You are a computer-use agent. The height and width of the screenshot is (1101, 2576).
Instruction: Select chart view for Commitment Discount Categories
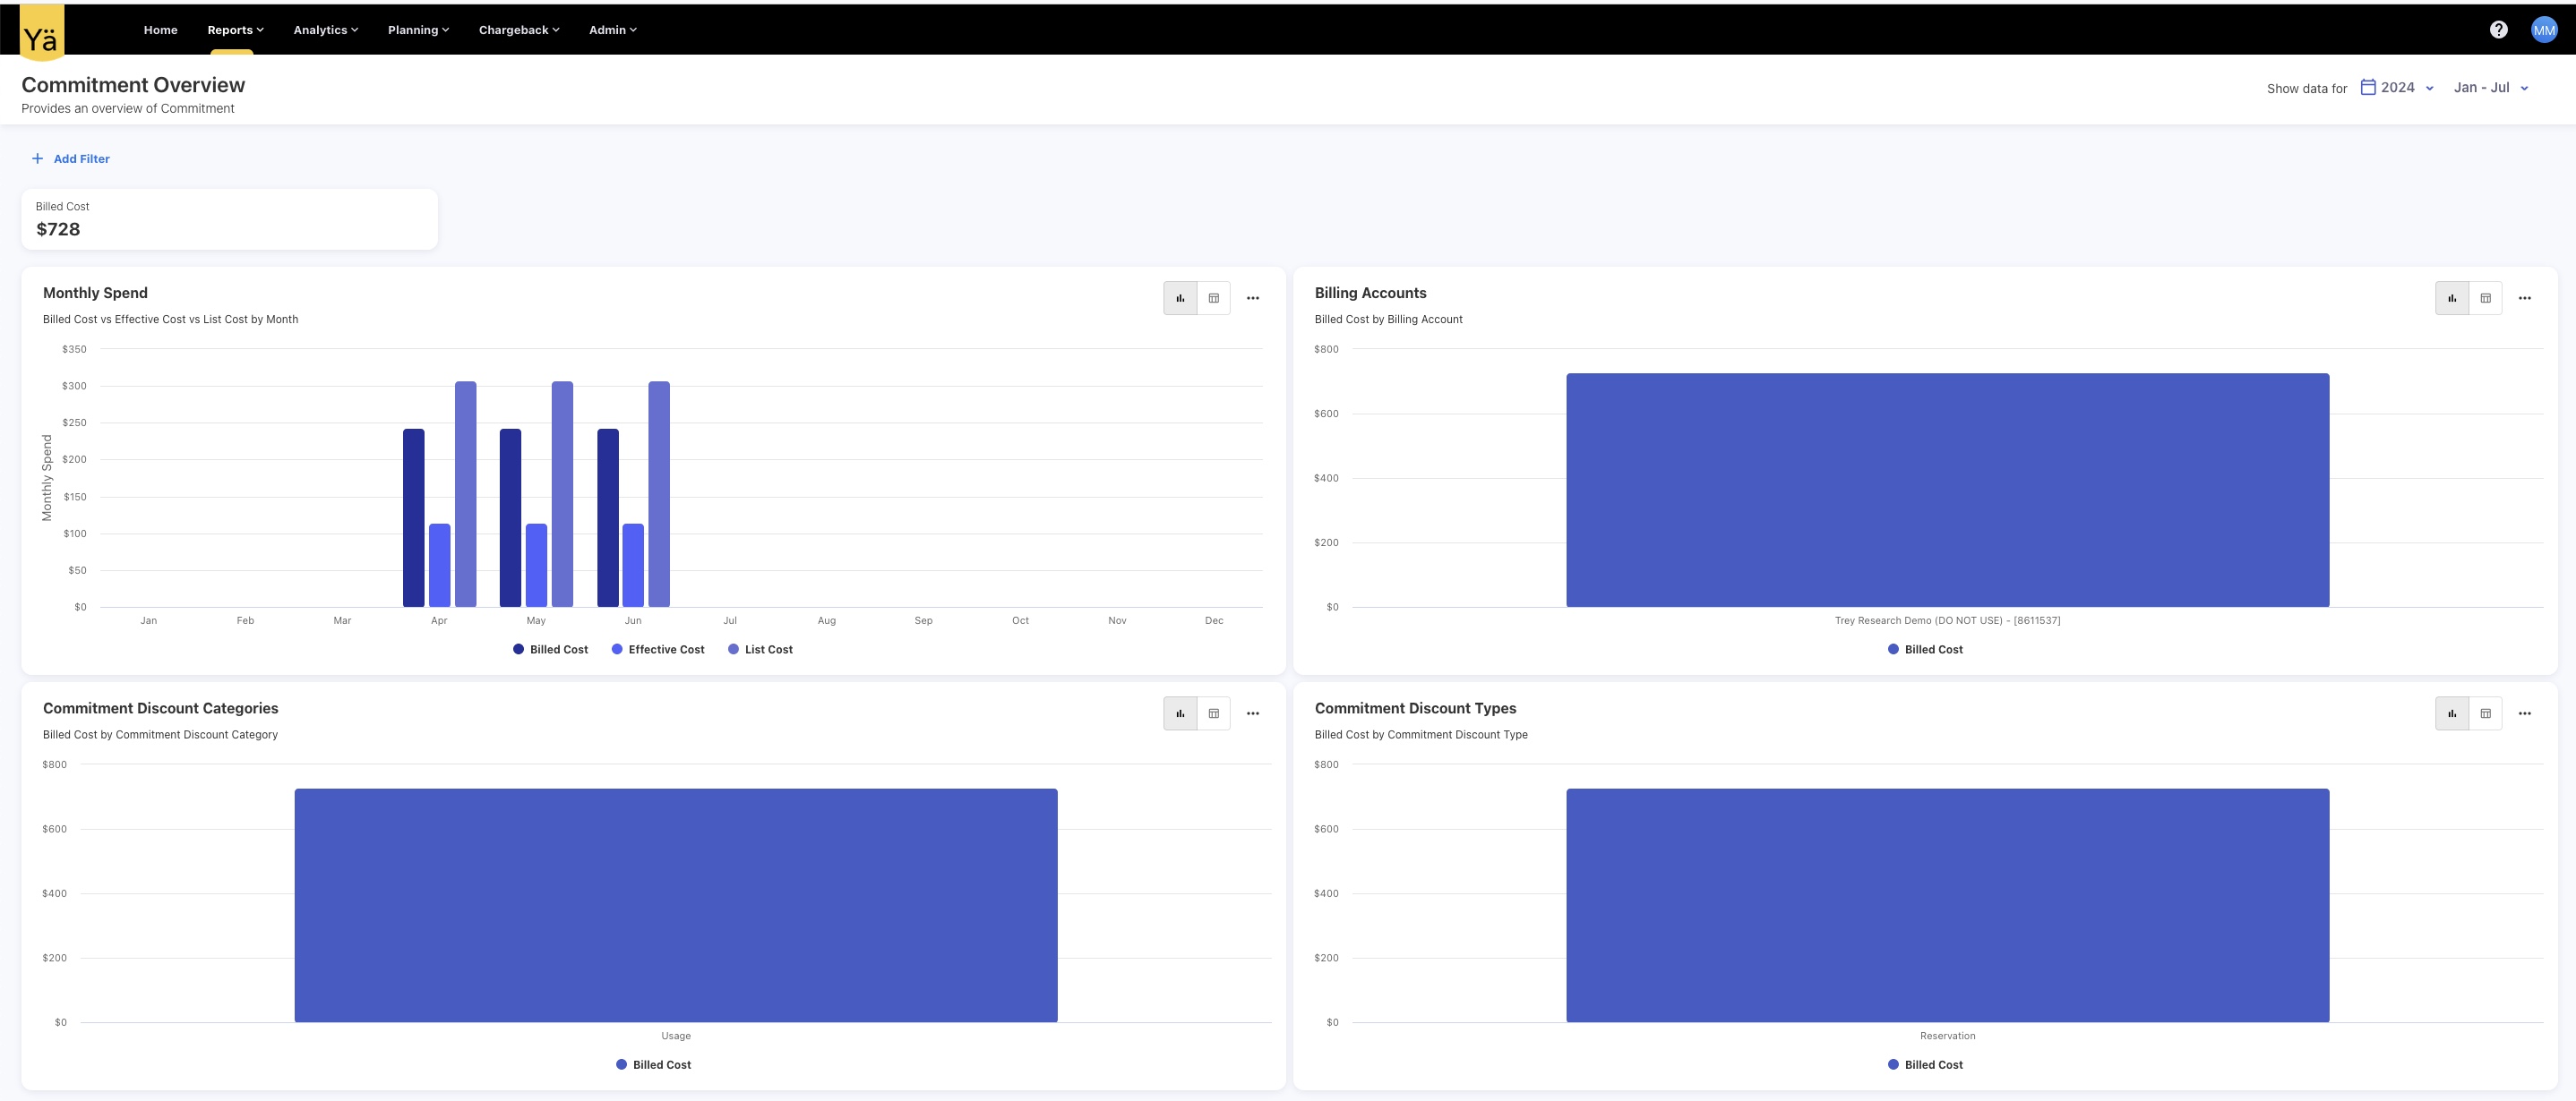pyautogui.click(x=1180, y=713)
